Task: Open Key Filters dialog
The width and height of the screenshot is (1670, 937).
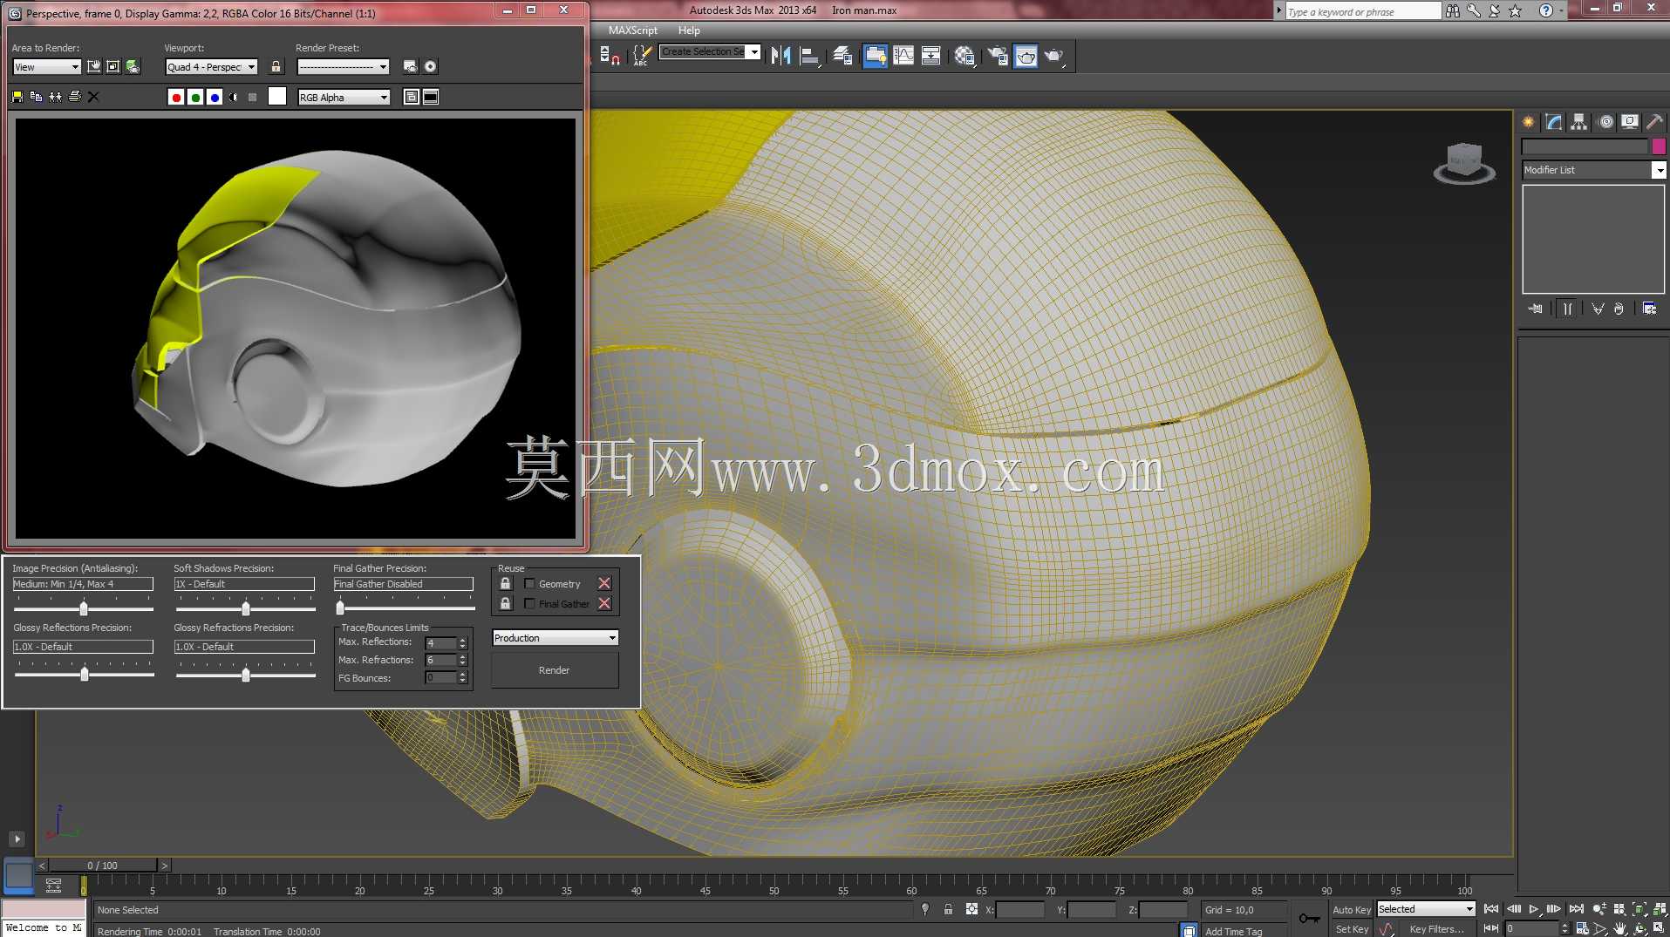Action: click(1436, 929)
